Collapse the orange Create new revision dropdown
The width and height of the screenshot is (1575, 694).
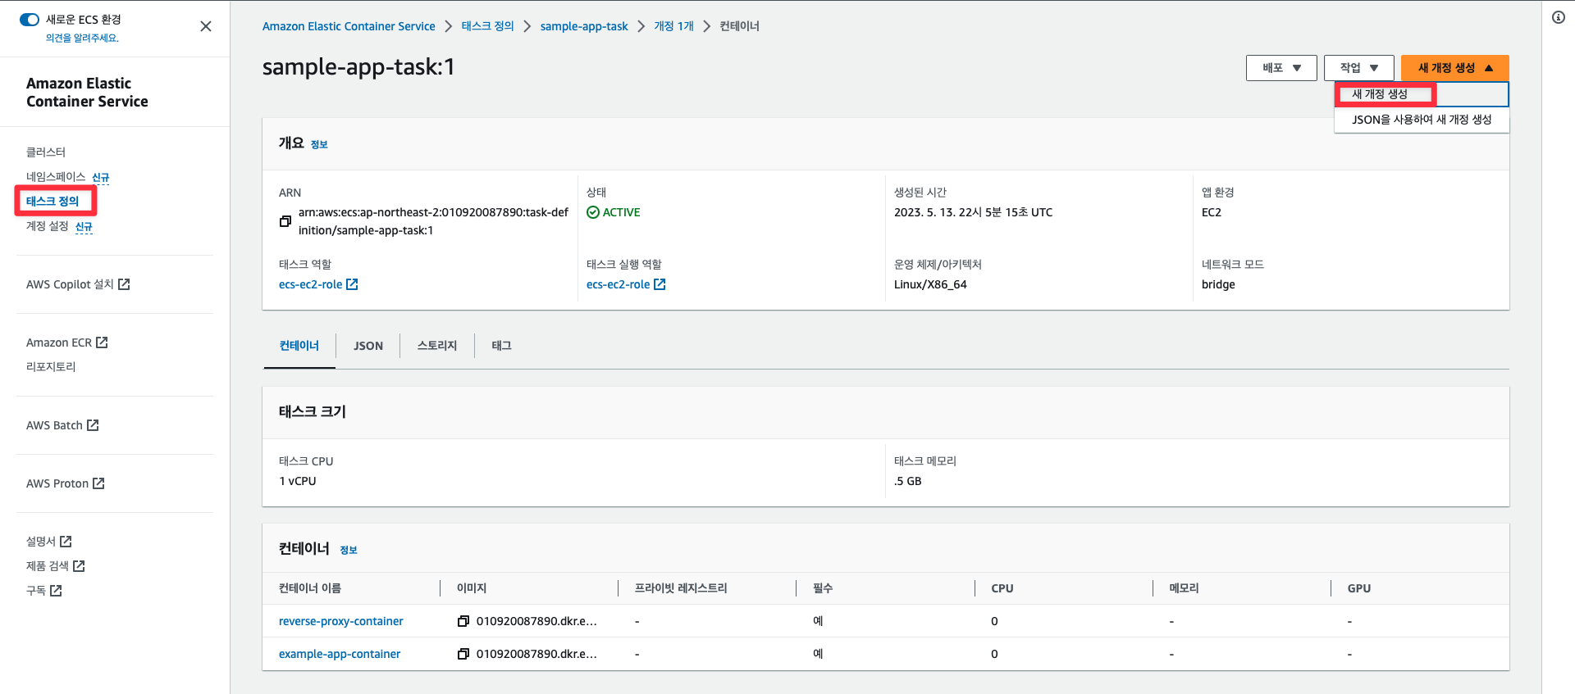[1455, 68]
